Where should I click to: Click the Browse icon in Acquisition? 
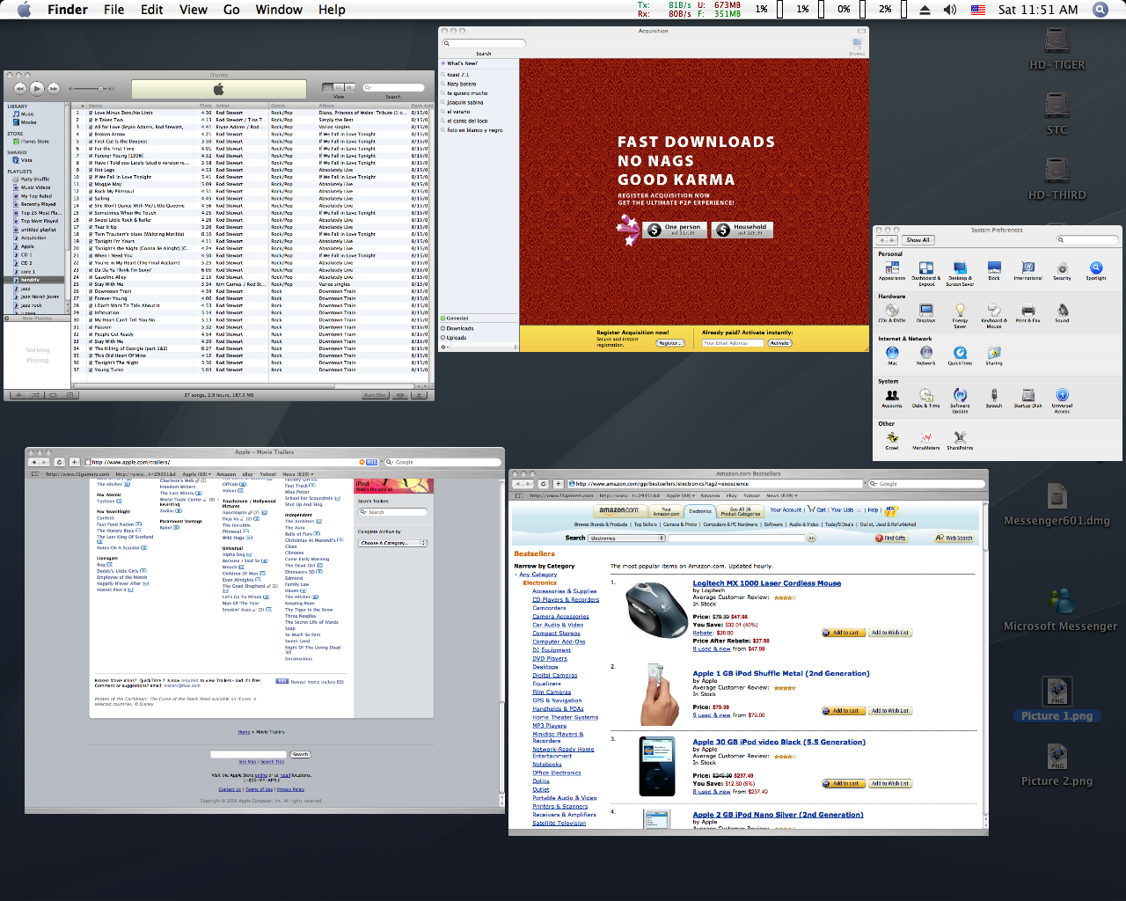tap(857, 44)
